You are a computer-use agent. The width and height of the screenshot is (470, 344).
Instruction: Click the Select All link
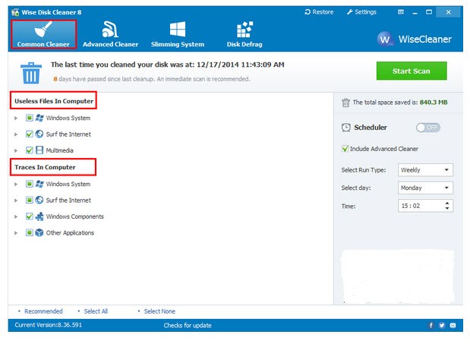coord(96,311)
